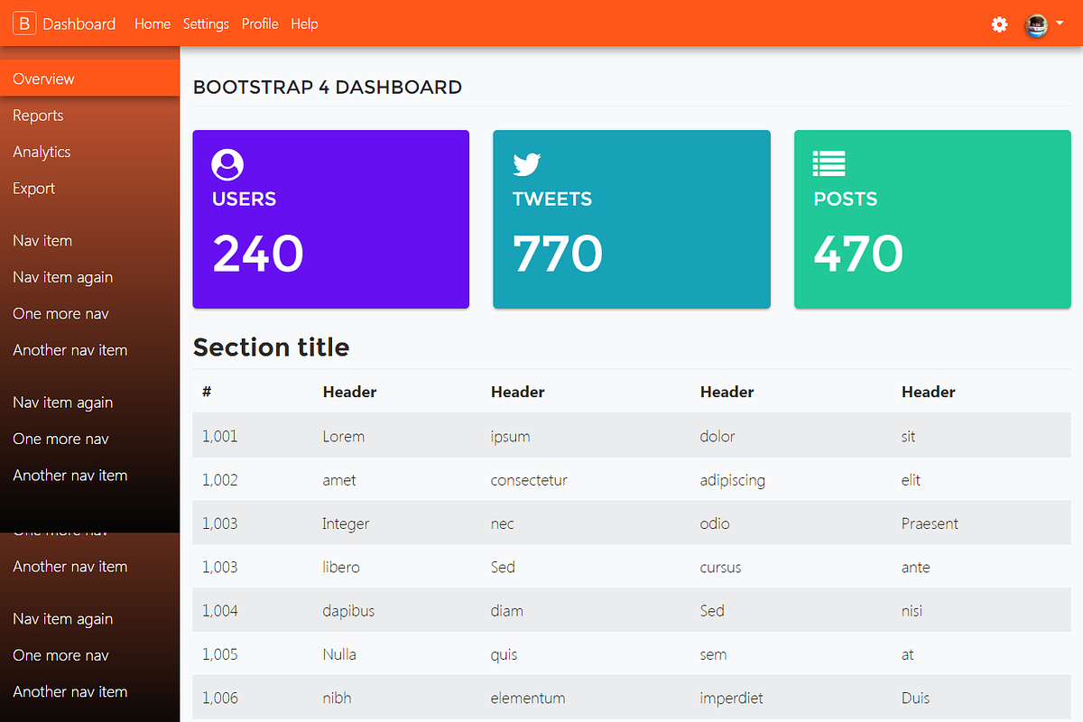Click 'Sed' in the dapibus row

tap(712, 611)
